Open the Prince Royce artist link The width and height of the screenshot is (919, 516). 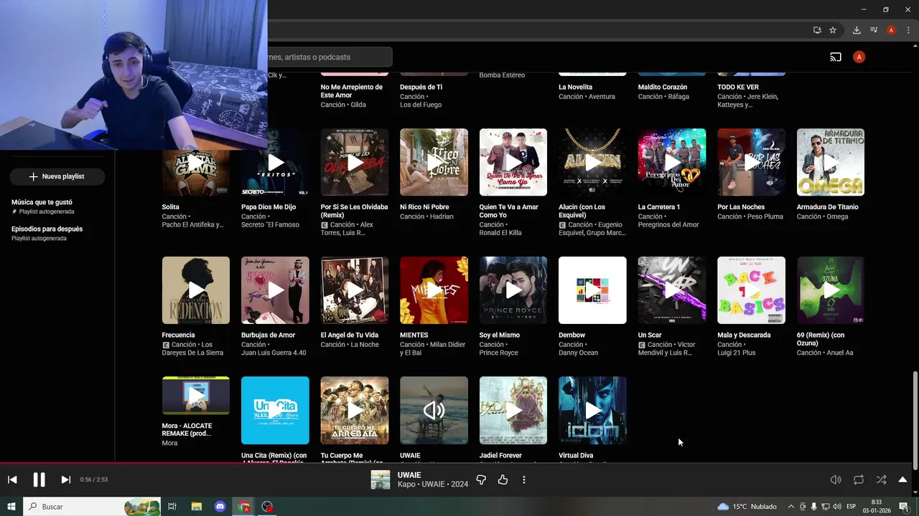click(498, 353)
